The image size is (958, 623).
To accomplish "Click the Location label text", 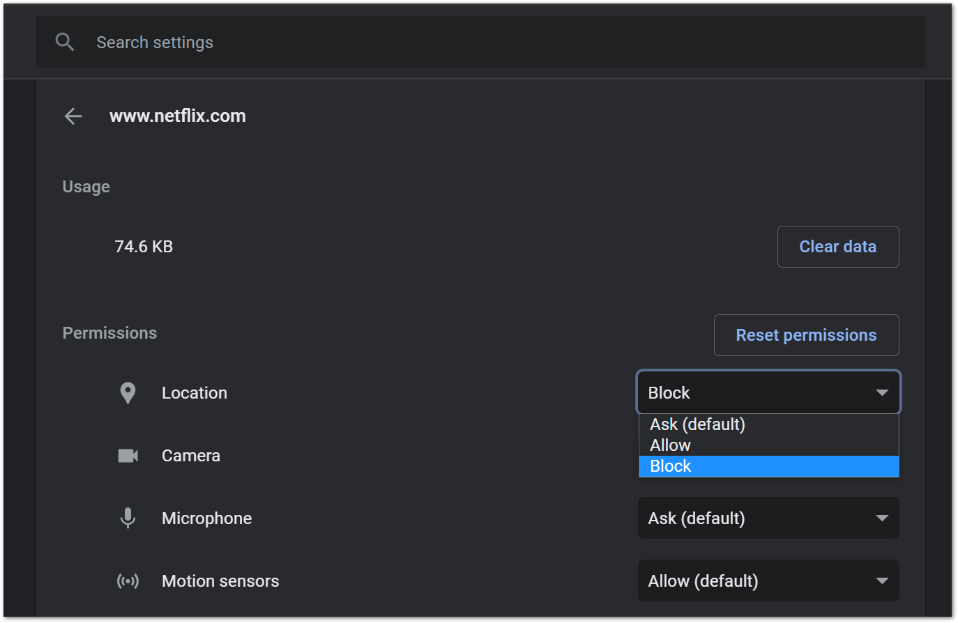I will pos(195,393).
